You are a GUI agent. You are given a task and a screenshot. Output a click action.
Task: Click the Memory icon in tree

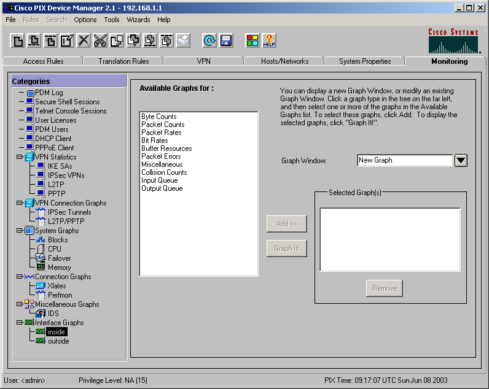coord(41,268)
